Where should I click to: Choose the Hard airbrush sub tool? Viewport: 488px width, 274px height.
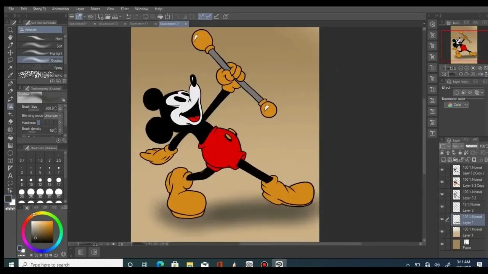coord(40,39)
